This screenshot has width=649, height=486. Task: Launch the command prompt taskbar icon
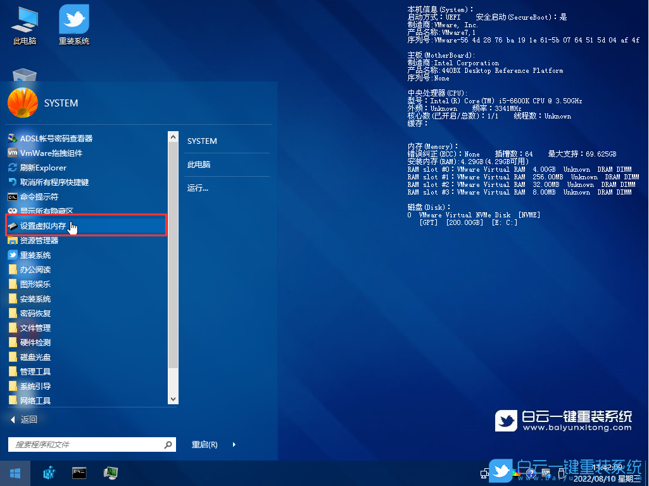coord(79,473)
